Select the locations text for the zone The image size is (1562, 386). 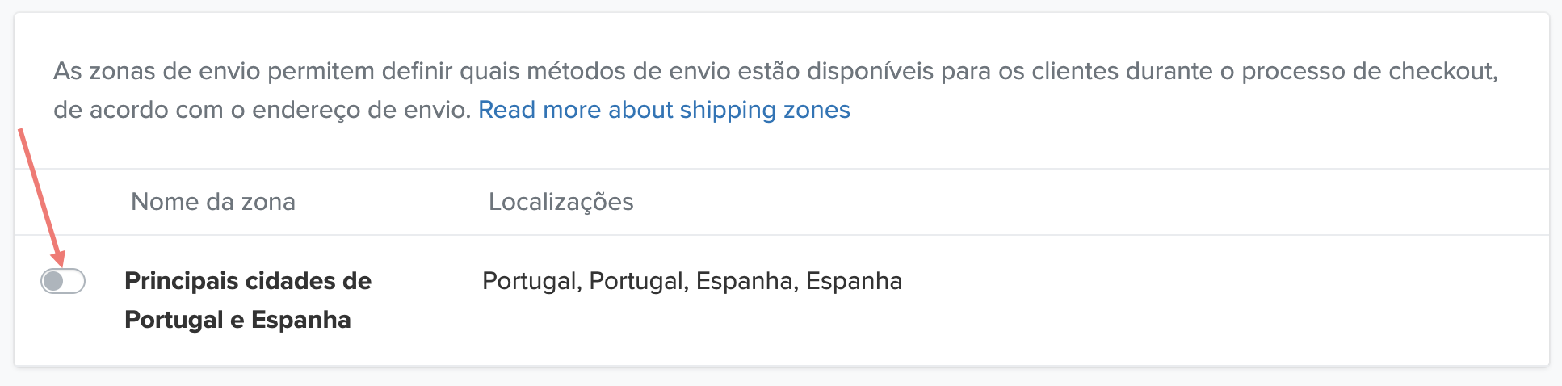coord(691,281)
